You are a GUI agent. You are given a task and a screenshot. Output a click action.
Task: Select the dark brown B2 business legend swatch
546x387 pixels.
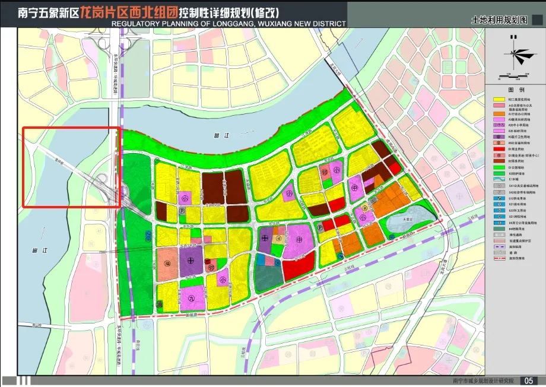point(499,161)
